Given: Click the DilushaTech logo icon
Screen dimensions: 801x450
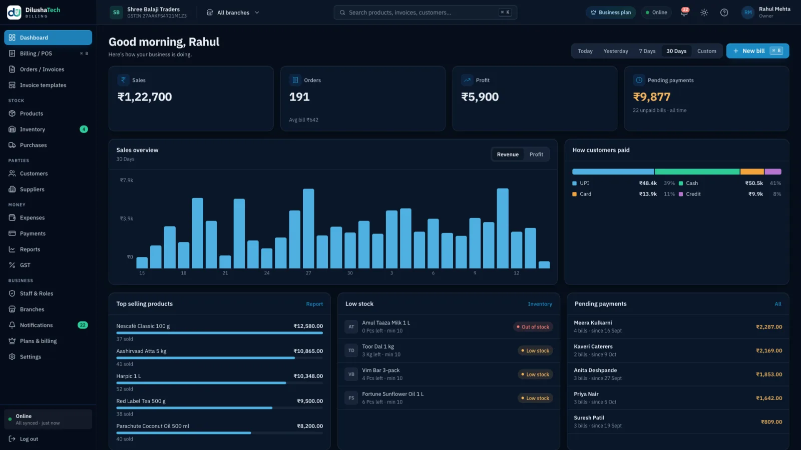Looking at the screenshot, I should coord(14,12).
